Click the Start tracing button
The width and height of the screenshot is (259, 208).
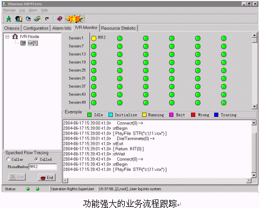(x=17, y=177)
